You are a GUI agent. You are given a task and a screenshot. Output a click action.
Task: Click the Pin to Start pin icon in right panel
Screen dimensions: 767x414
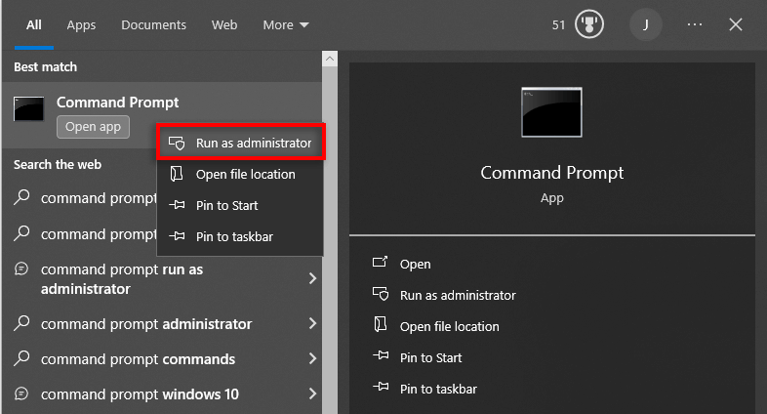381,357
